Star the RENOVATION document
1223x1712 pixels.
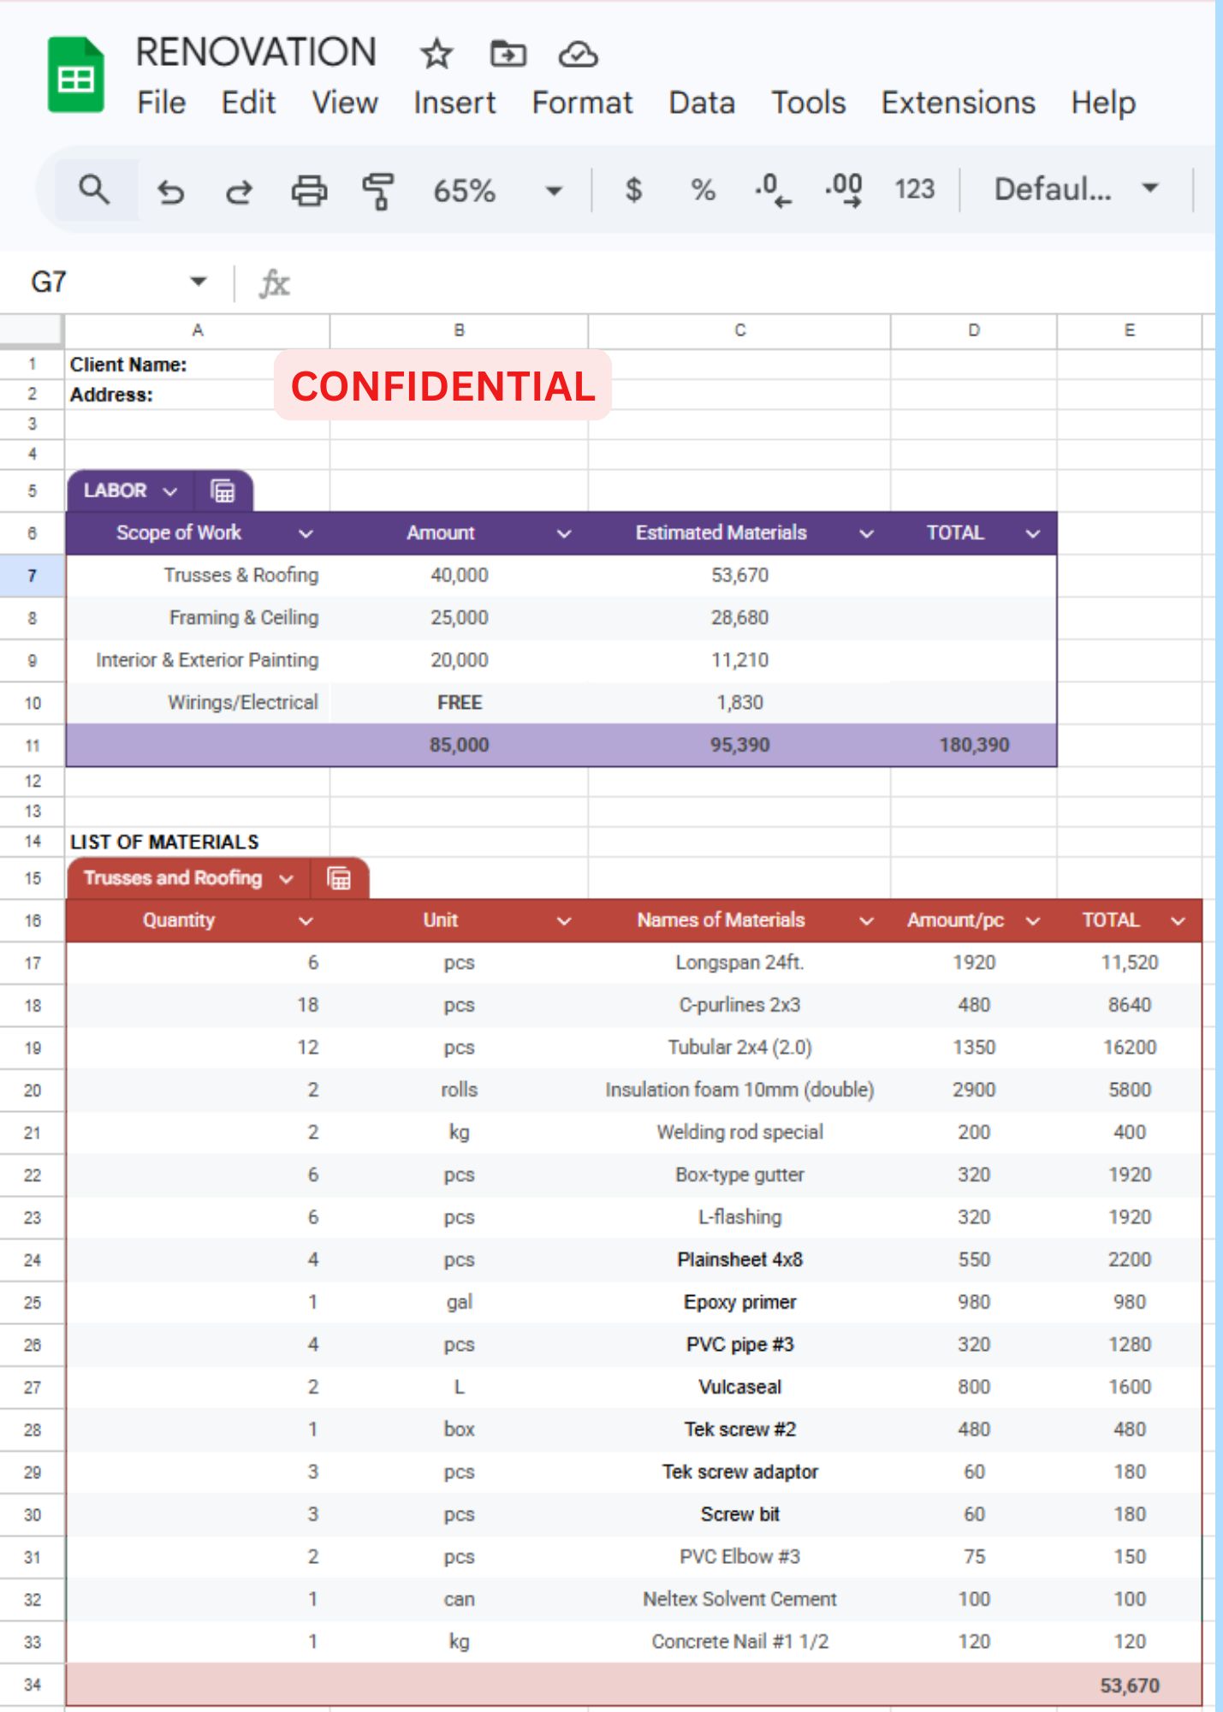coord(436,54)
